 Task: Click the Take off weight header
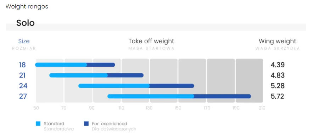pos(151,41)
